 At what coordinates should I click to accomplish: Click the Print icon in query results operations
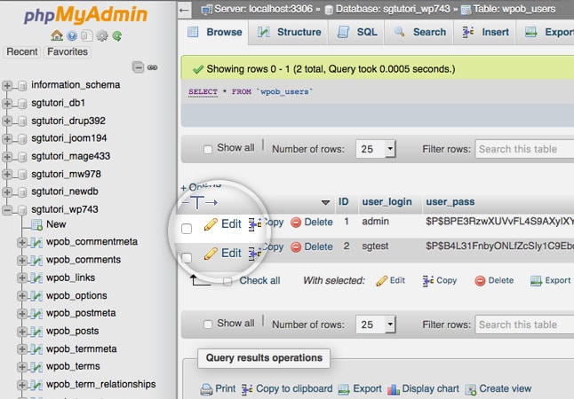click(206, 389)
